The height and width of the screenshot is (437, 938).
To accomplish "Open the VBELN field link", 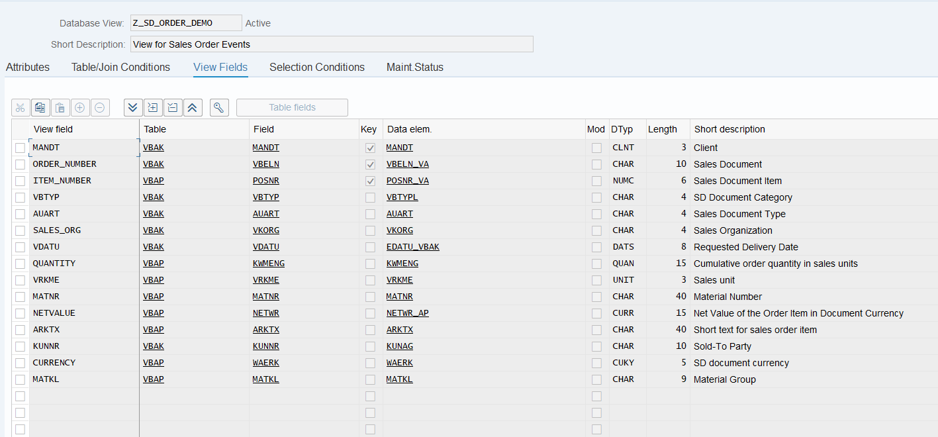I will coord(266,164).
